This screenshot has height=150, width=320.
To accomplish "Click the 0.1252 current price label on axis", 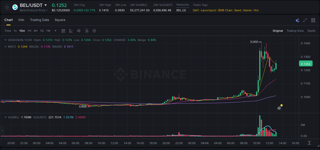I will click(306, 64).
